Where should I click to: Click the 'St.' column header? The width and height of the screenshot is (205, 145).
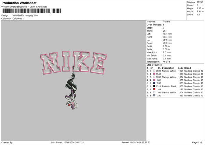(159, 68)
